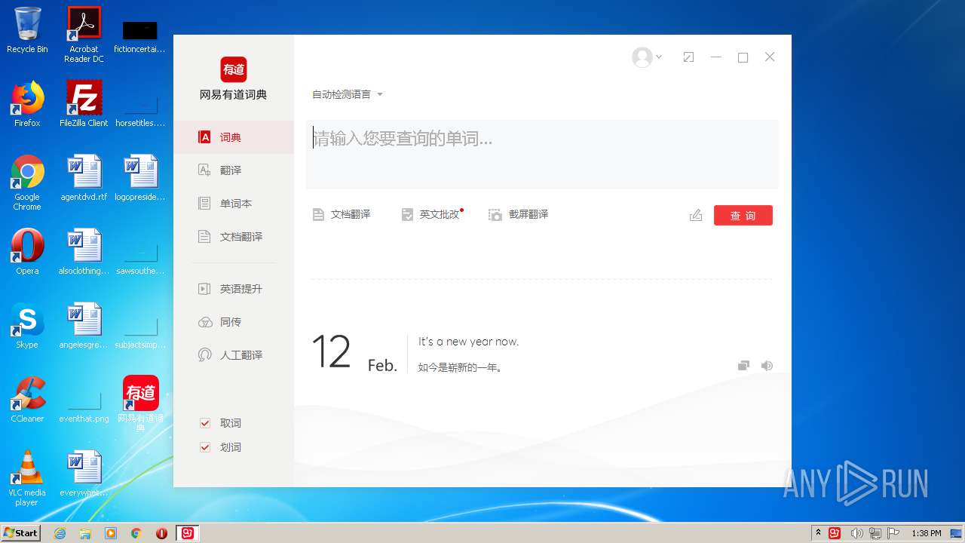Open 人工翻译 human translation section

click(x=233, y=355)
